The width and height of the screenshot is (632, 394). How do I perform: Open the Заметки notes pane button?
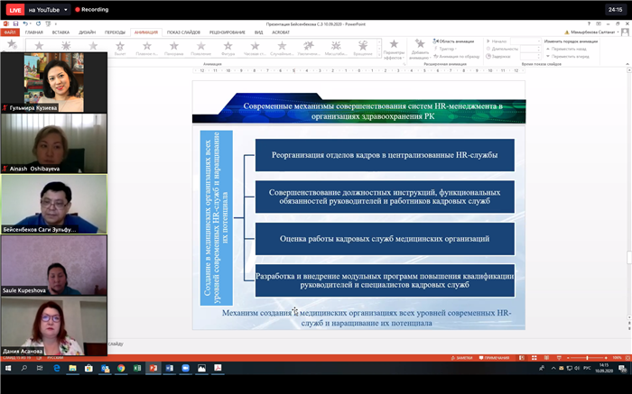[x=464, y=358]
